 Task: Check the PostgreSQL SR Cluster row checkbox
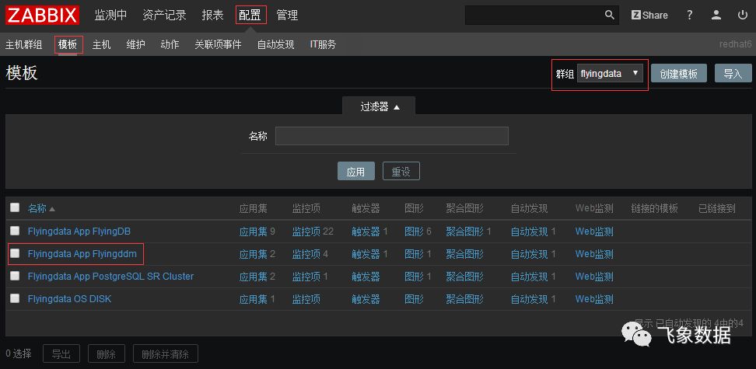pos(15,276)
